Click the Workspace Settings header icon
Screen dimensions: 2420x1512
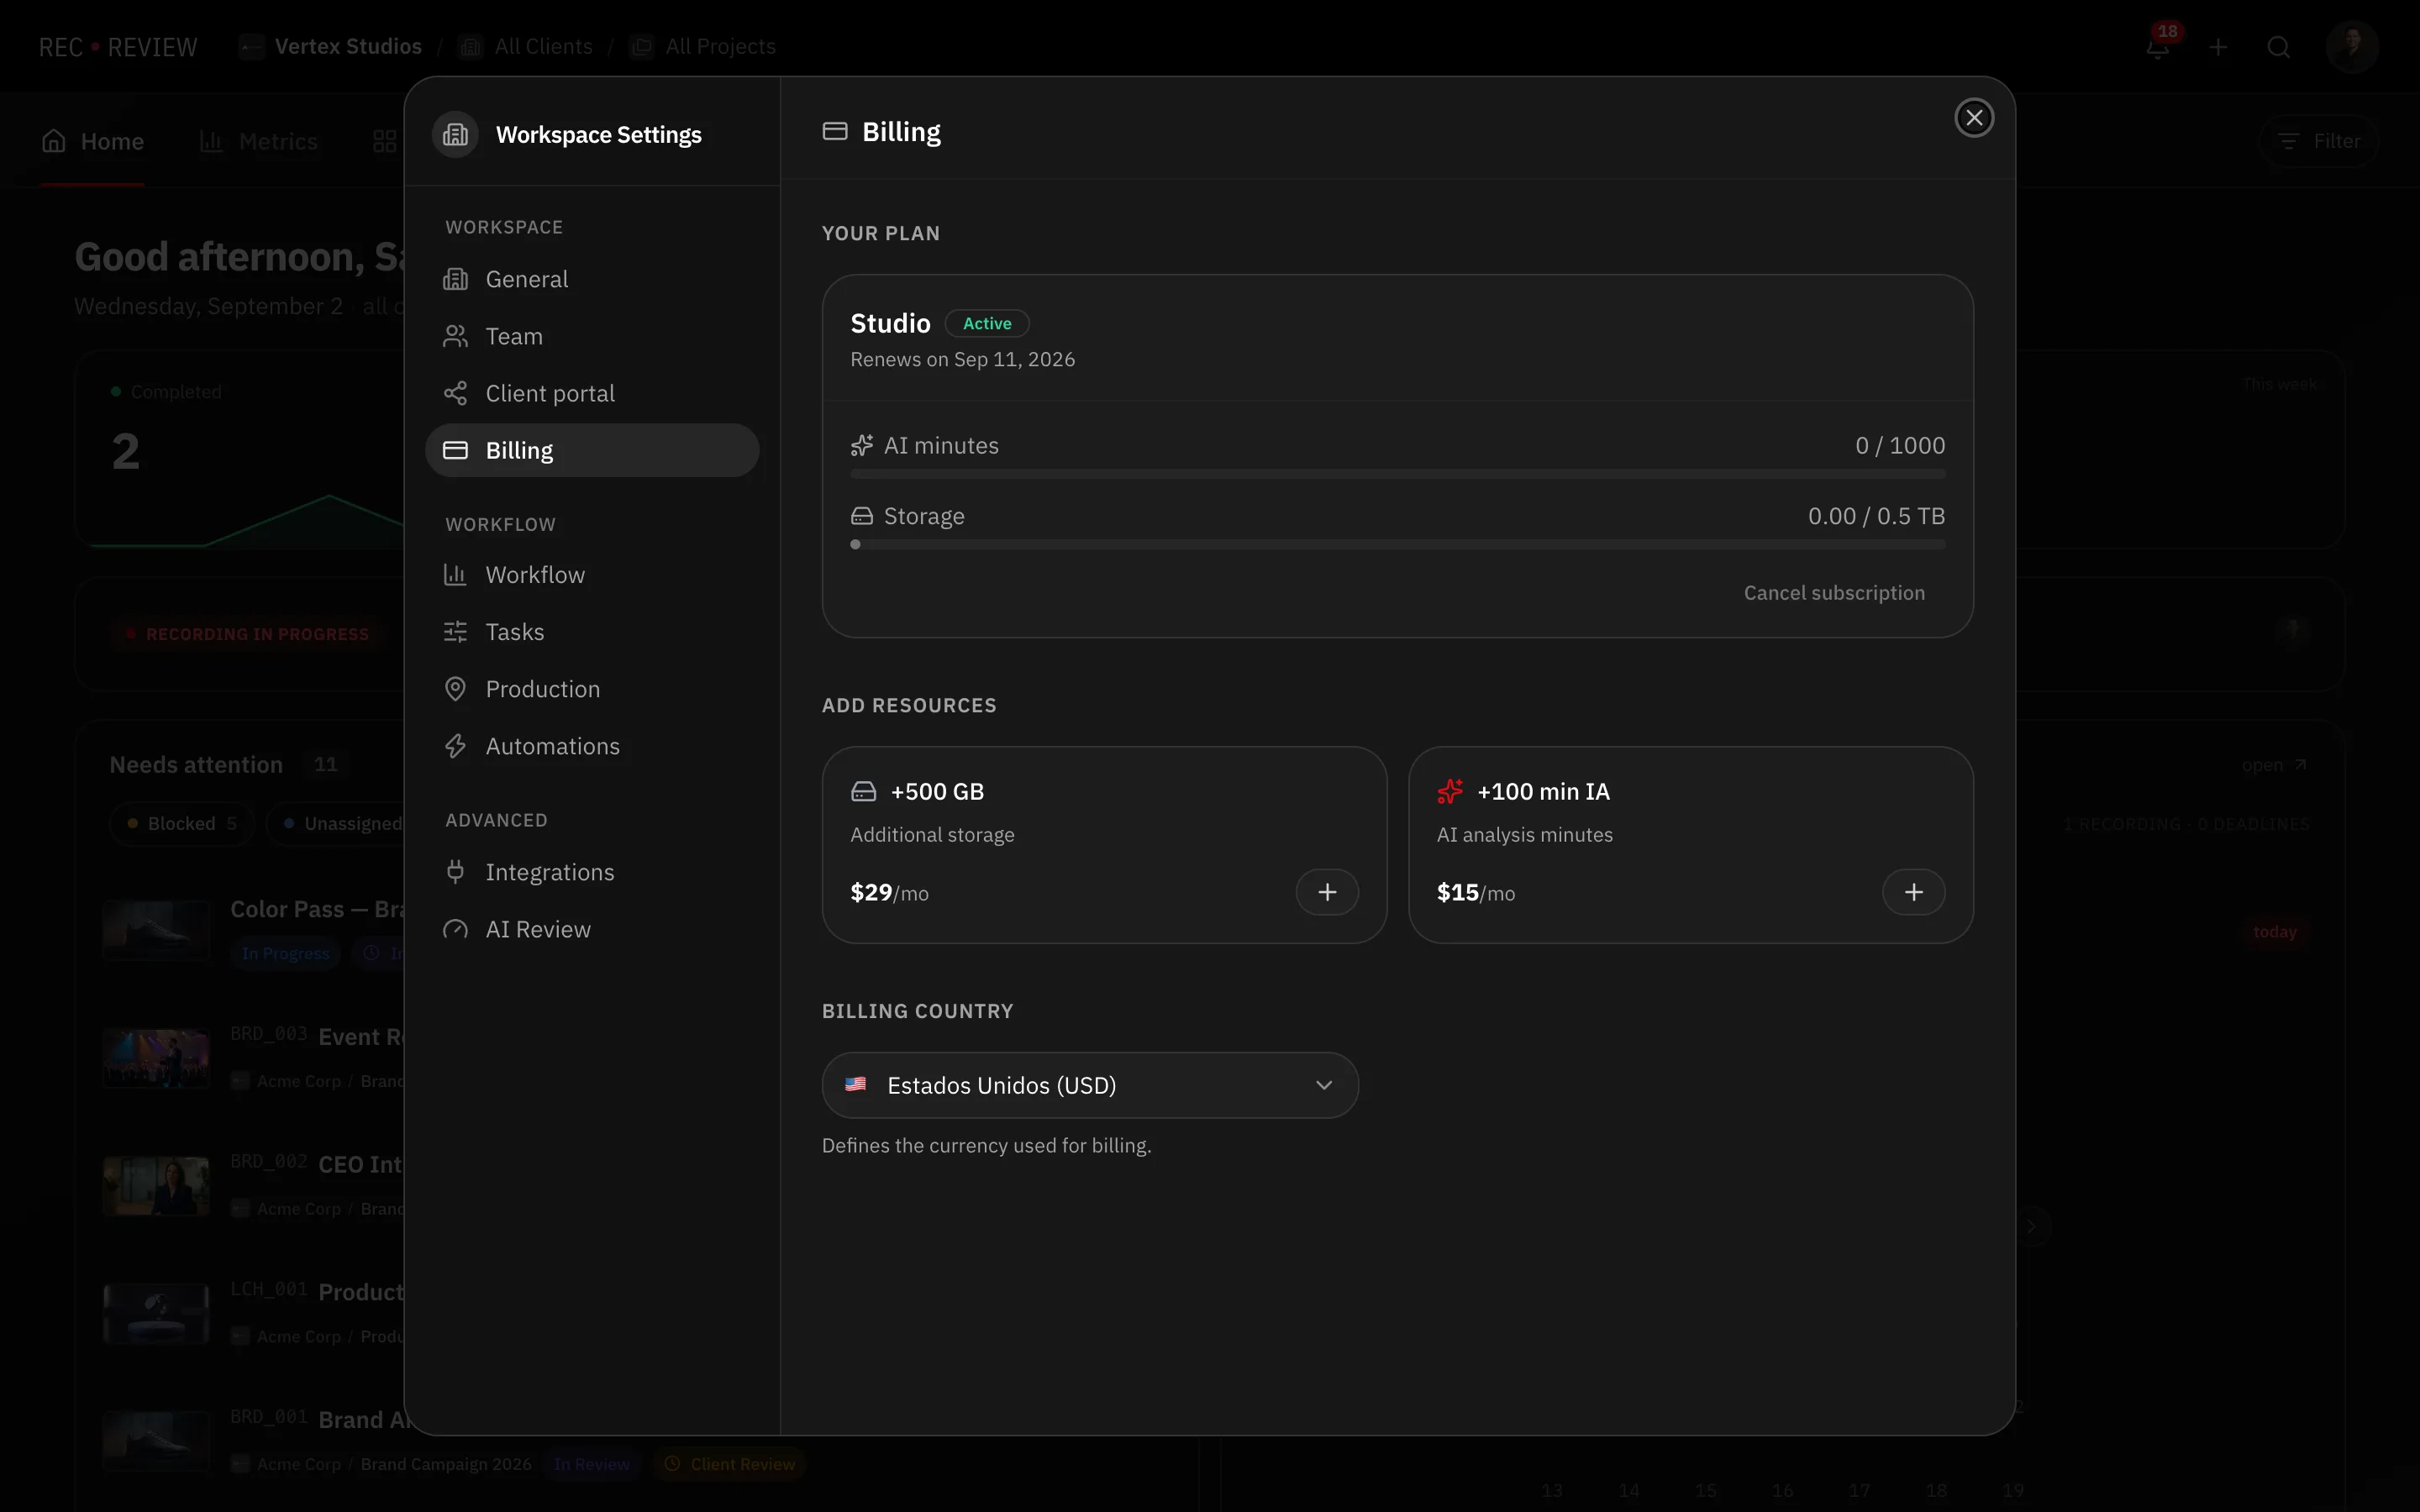pyautogui.click(x=455, y=134)
